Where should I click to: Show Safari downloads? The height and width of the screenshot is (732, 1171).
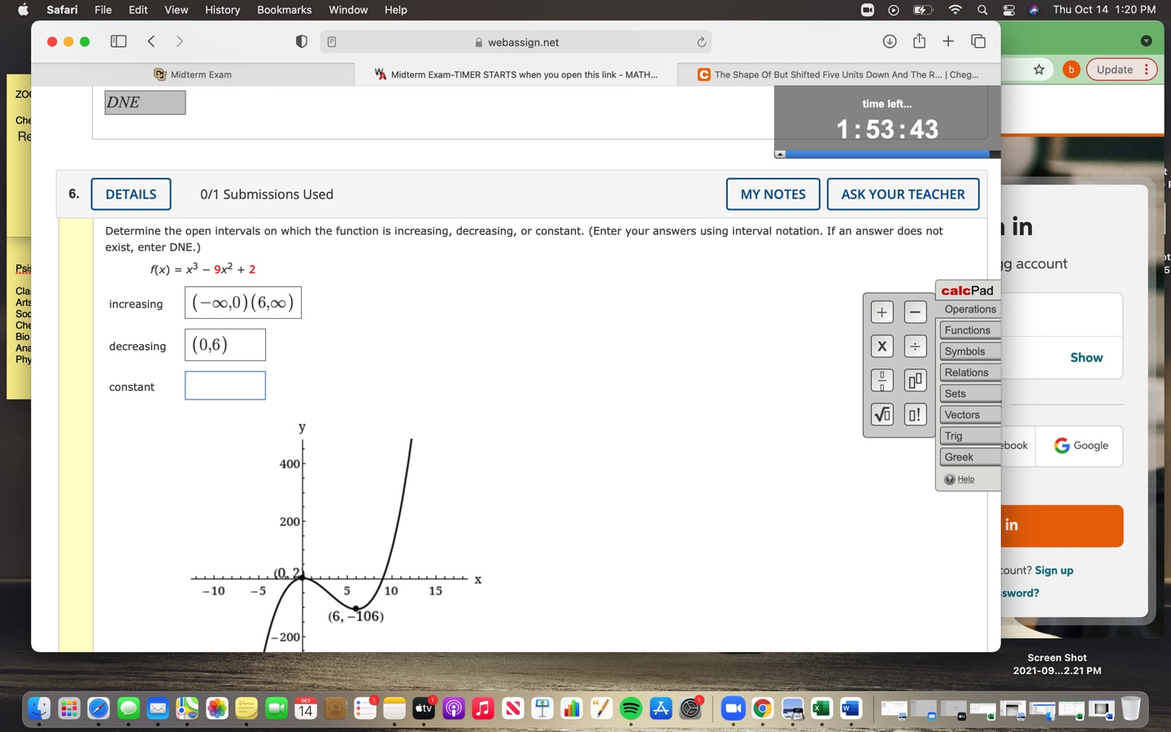click(890, 41)
